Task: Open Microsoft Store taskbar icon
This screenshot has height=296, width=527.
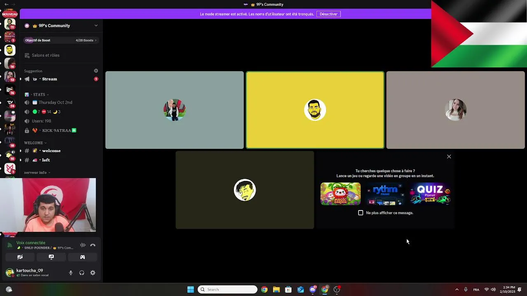Action: (x=288, y=289)
